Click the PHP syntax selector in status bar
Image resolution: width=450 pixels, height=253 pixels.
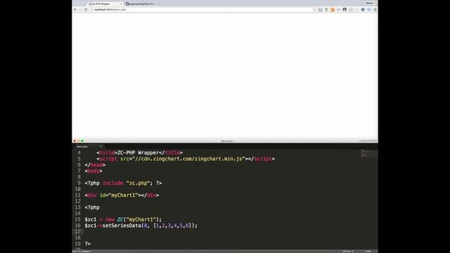(x=368, y=252)
